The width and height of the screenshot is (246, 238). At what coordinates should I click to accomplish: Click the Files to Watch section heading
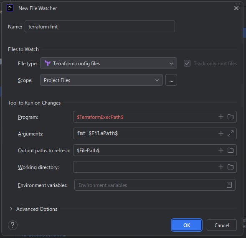[x=23, y=49]
